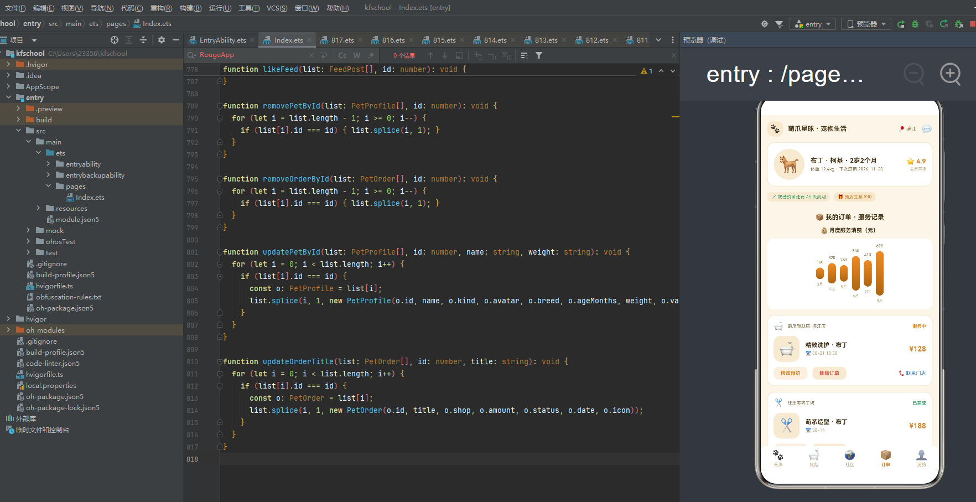Screen dimensions: 976x502
Task: Open the 项目 view selector dropdown
Action: (x=19, y=40)
